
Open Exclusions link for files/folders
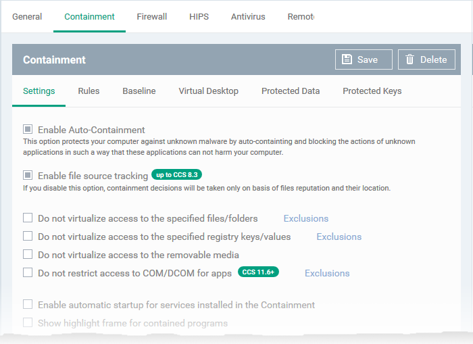pos(306,218)
